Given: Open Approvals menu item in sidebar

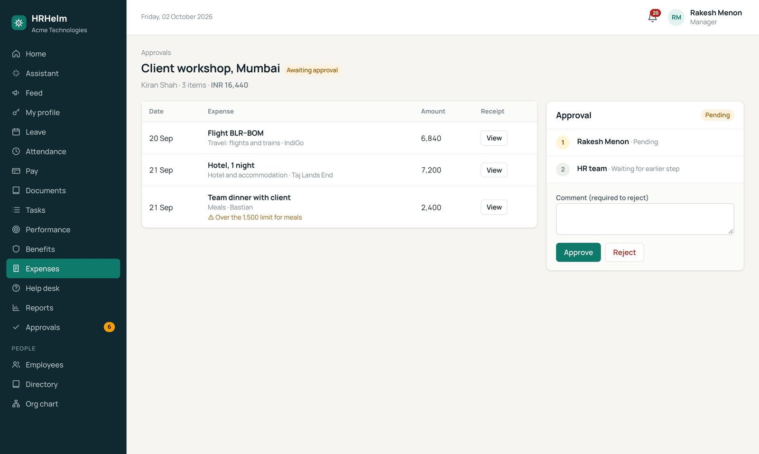Looking at the screenshot, I should click(63, 327).
